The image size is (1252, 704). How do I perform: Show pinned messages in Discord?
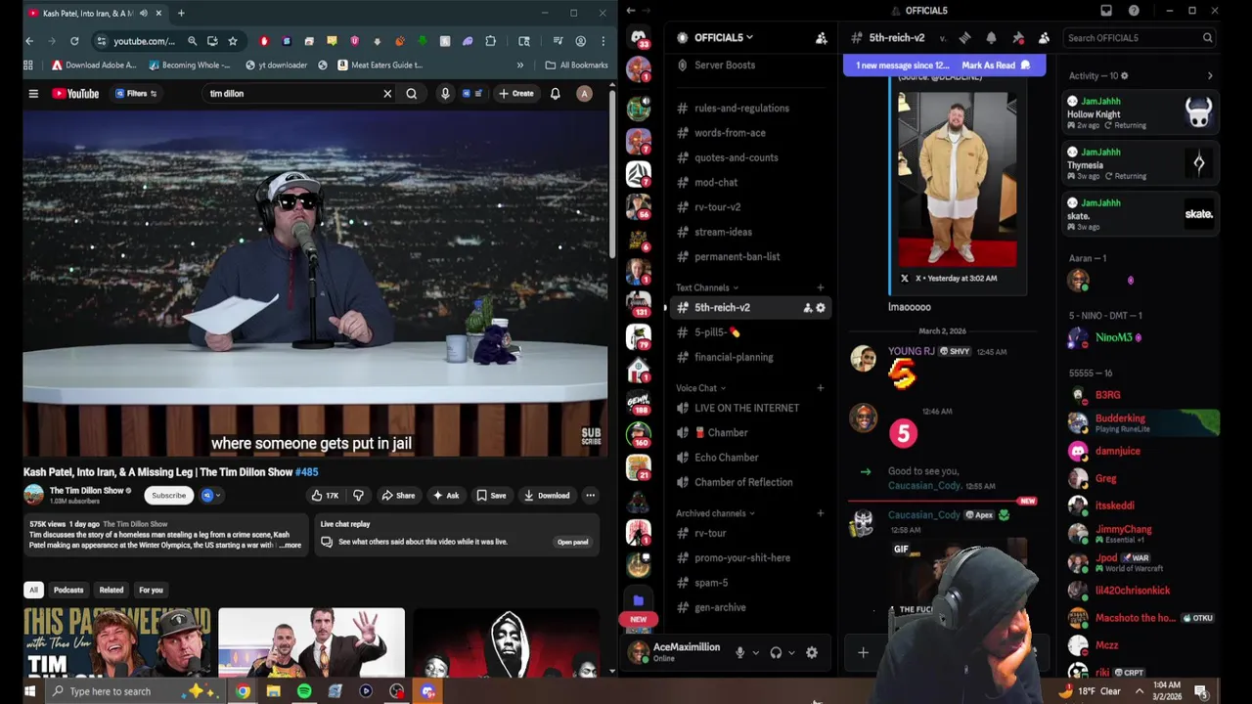point(1018,38)
